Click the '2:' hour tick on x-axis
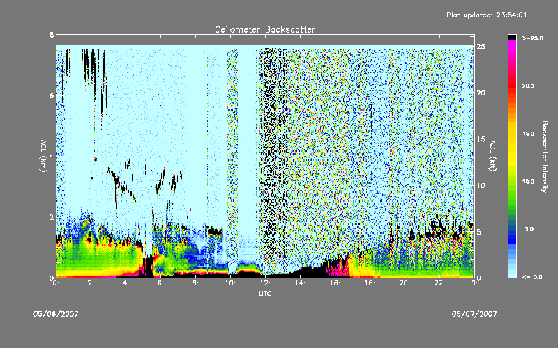 [91, 283]
